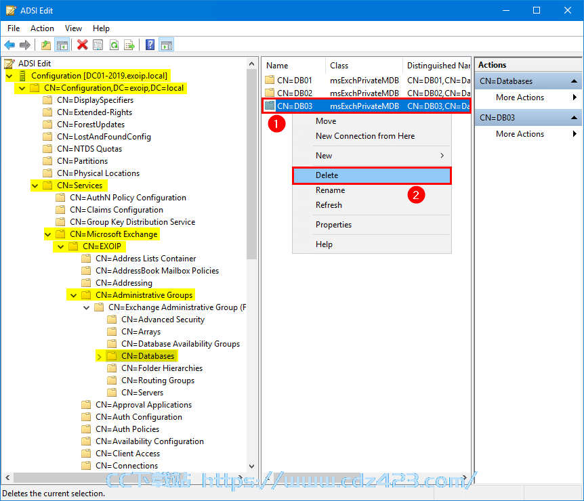Choose Move from the context menu
The width and height of the screenshot is (584, 501).
(372, 121)
